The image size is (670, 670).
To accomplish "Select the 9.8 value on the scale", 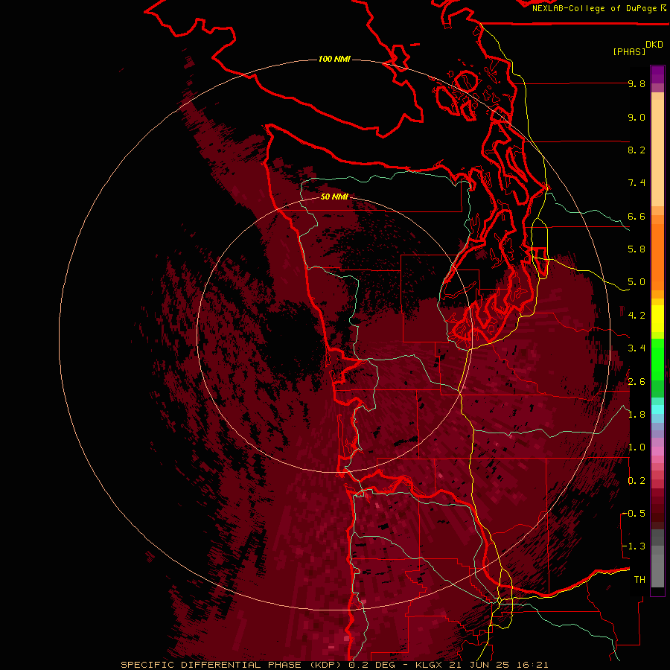I will coord(636,83).
